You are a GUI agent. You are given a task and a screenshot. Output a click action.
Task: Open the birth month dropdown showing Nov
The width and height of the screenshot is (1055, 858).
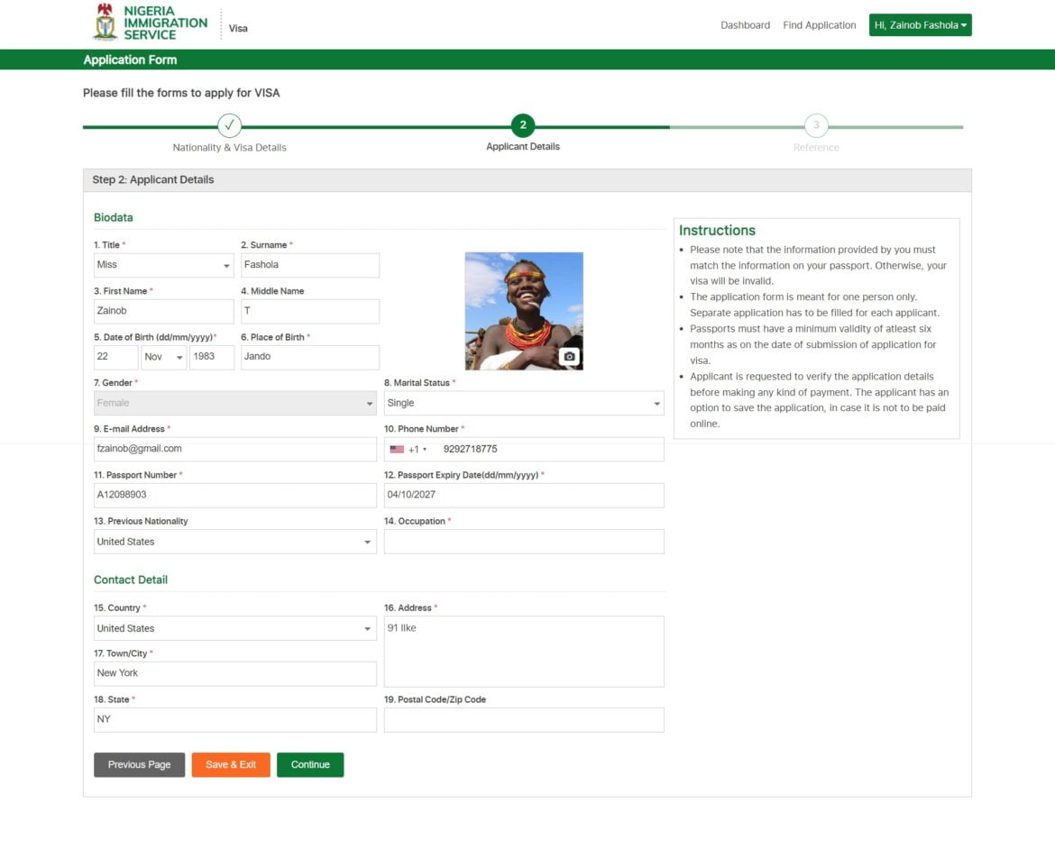tap(163, 357)
